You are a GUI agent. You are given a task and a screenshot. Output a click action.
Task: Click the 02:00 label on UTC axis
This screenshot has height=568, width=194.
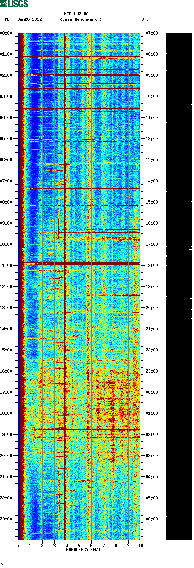pos(152,435)
